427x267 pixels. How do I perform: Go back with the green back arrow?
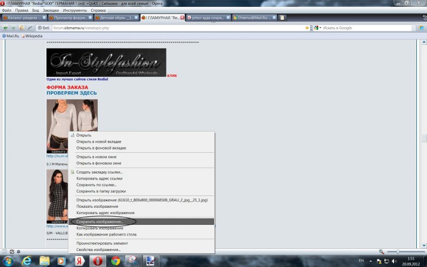click(x=5, y=28)
